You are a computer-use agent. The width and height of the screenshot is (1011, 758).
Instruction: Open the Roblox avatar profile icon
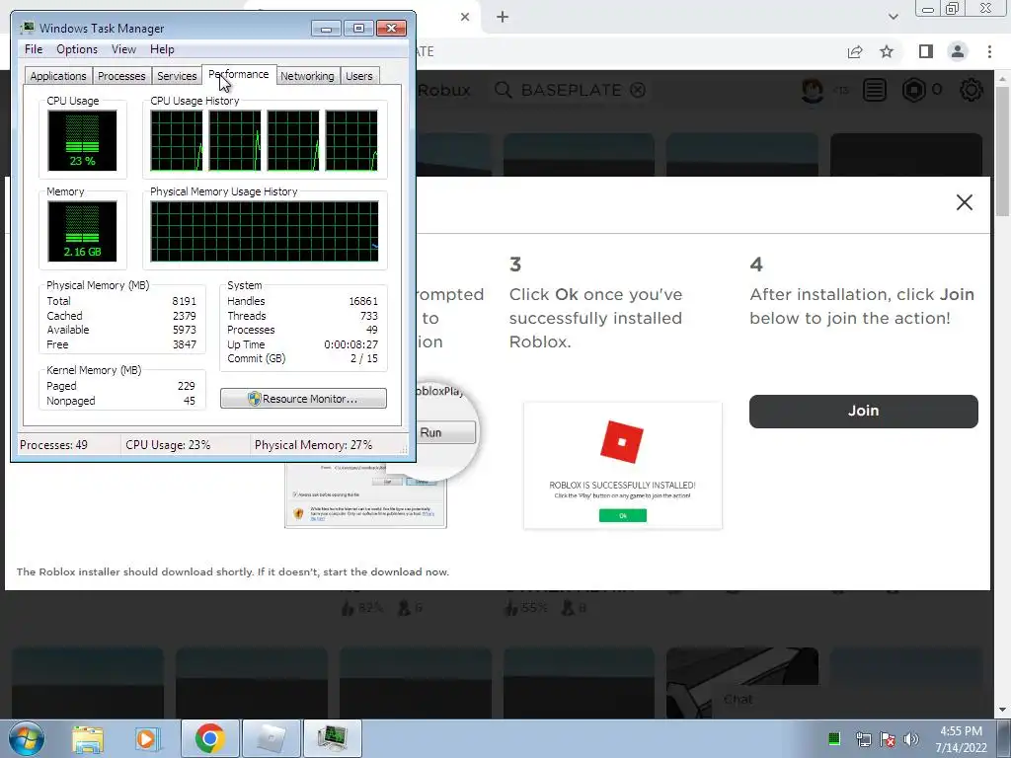pos(813,90)
